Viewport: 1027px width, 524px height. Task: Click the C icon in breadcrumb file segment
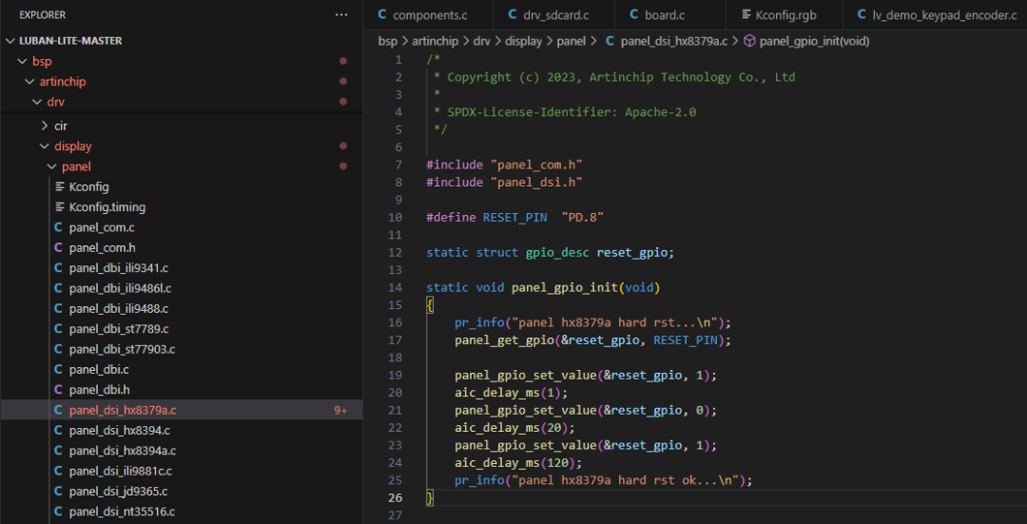[x=609, y=41]
